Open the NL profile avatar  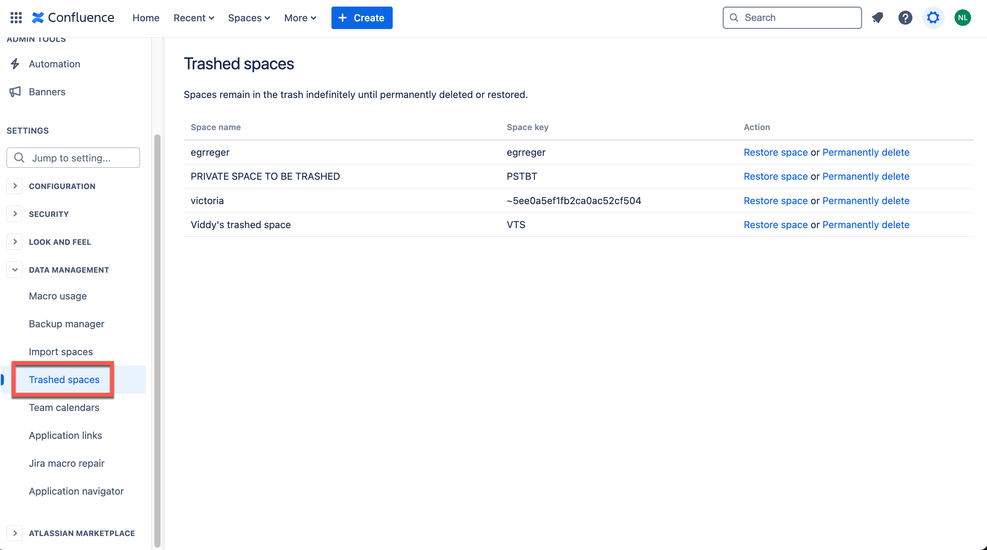tap(963, 18)
